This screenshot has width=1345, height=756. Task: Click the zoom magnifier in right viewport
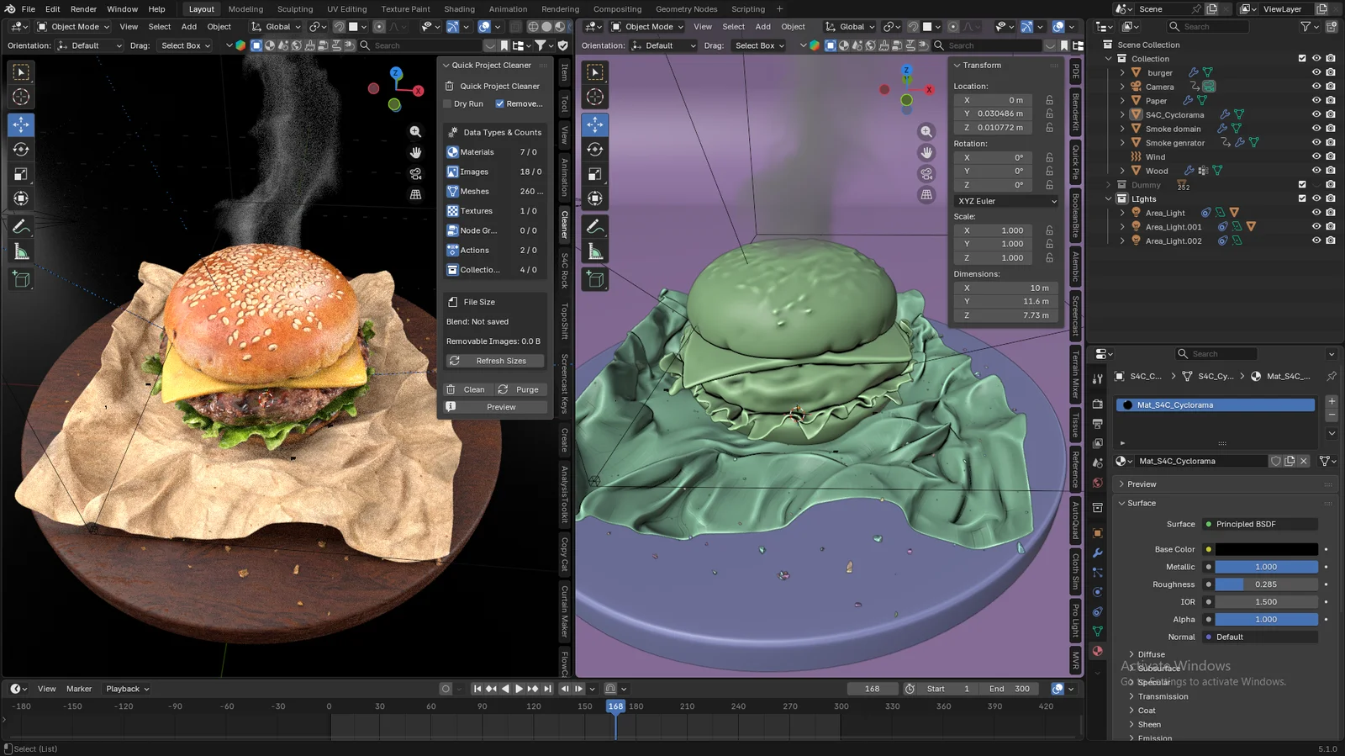(926, 132)
